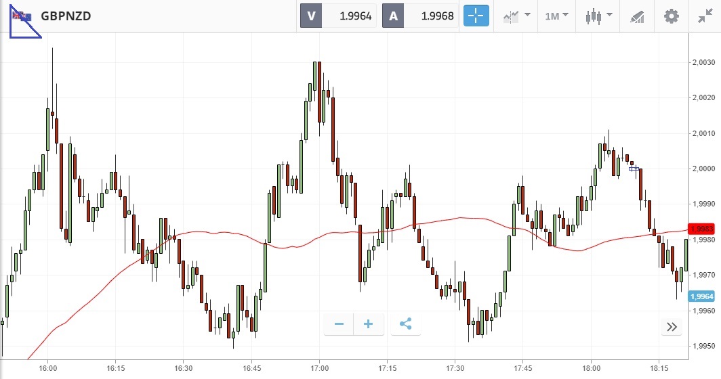Click the 17:00 label on the time axis
This screenshot has height=379, width=721.
tap(319, 369)
